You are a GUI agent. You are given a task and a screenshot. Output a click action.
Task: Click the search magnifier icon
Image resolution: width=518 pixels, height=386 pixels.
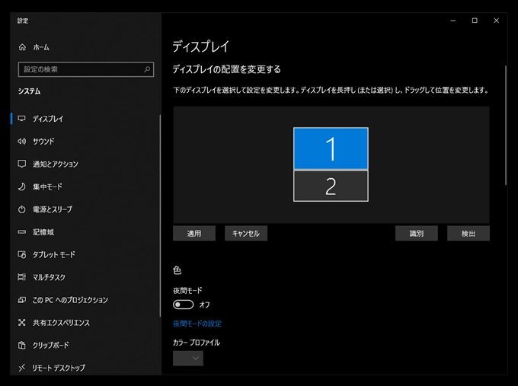147,69
